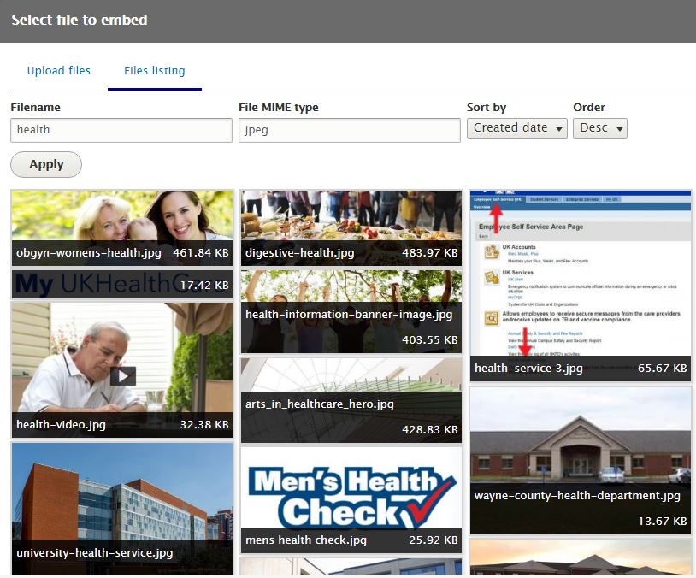Open the Files listing tab
The width and height of the screenshot is (696, 578).
(x=155, y=71)
